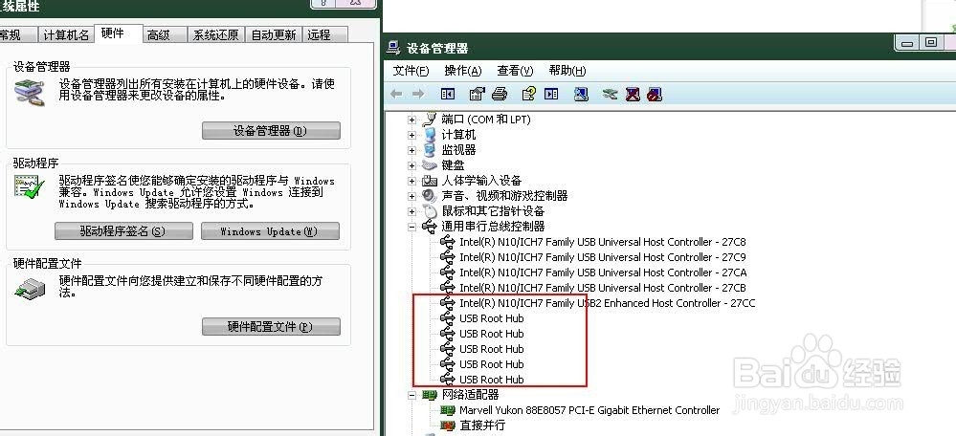Click the Disable device toolbar icon
Viewport: 956px width, 436px height.
coord(655,94)
